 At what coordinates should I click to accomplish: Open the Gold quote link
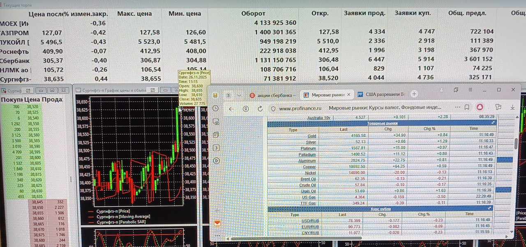[311, 136]
